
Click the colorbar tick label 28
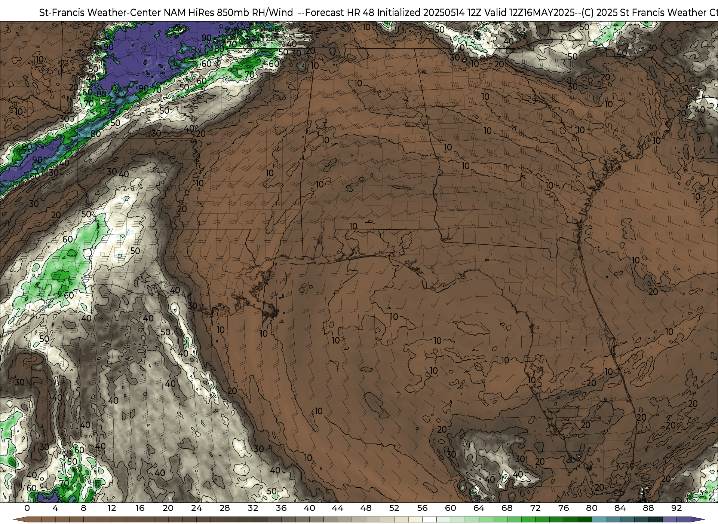pos(225,508)
